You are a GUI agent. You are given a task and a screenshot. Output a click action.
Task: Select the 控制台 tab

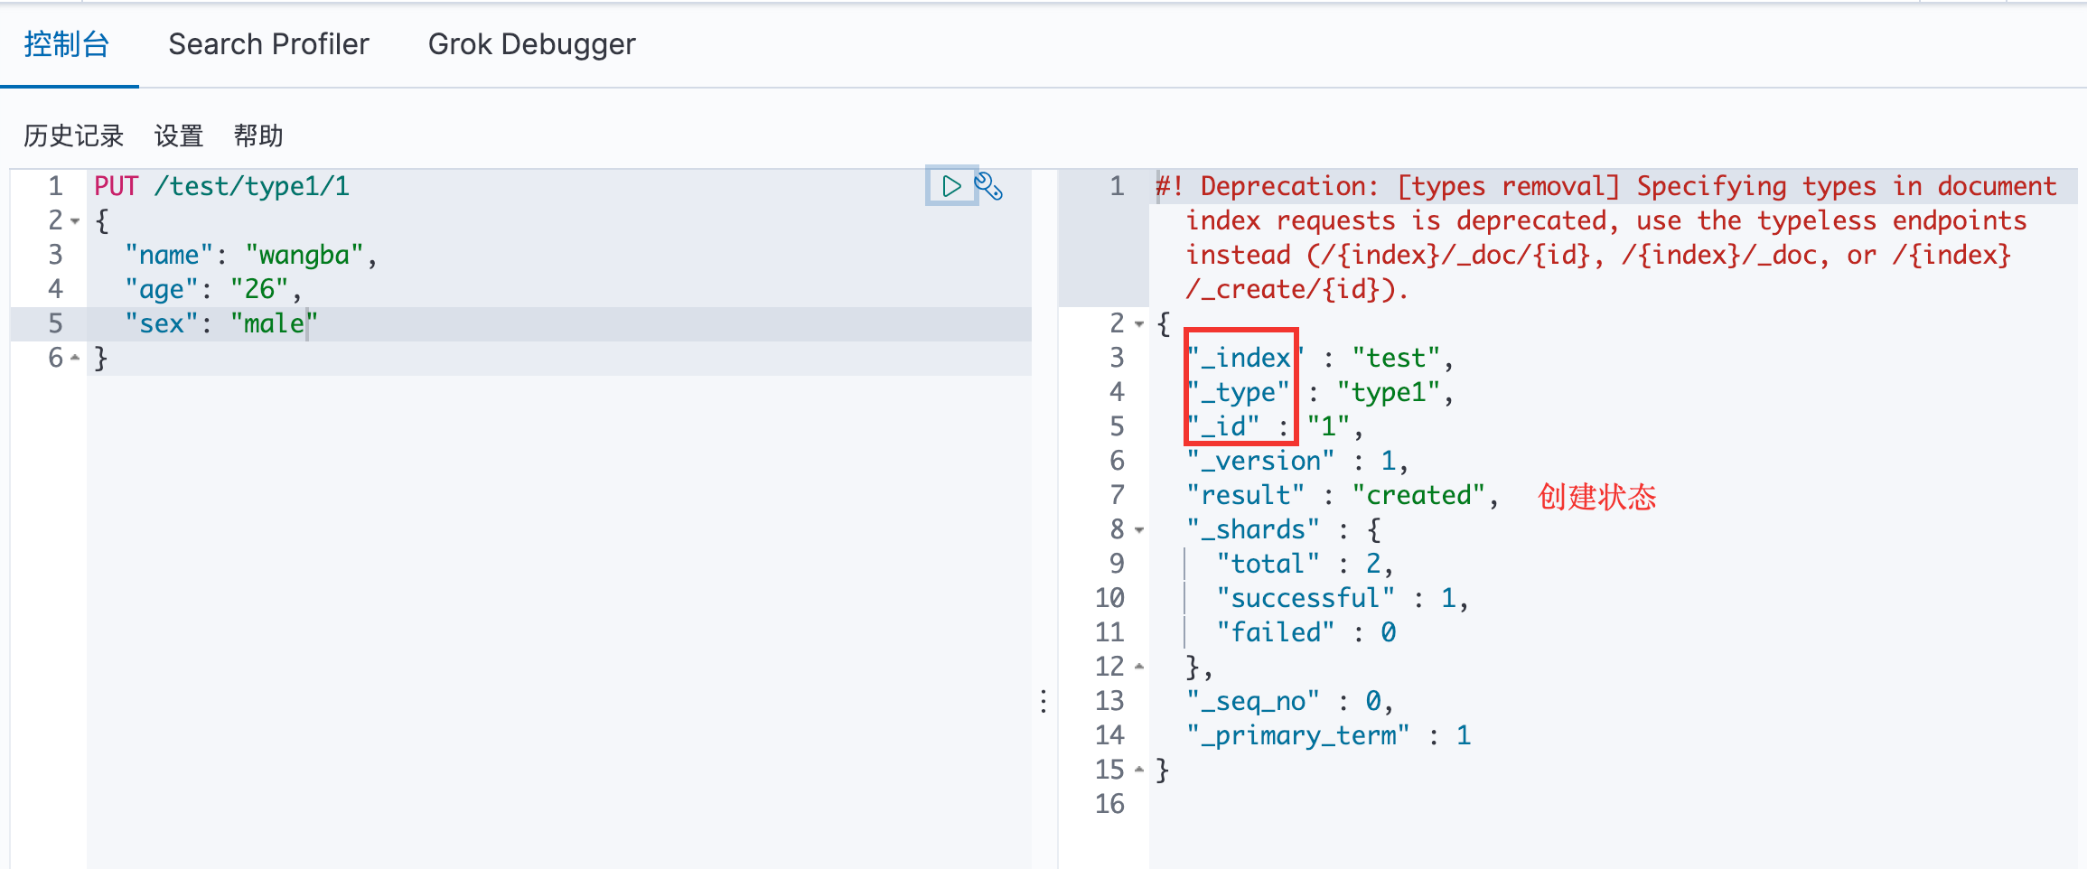coord(67,44)
